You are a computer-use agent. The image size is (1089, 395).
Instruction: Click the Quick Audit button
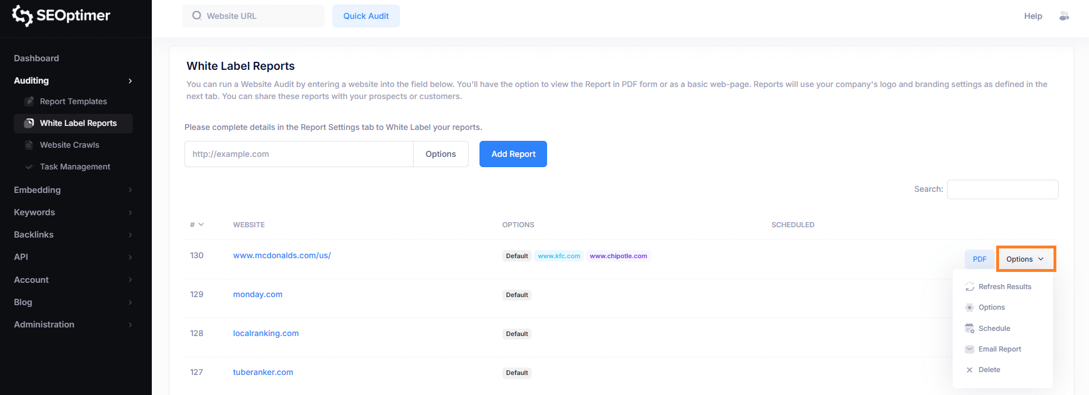366,16
